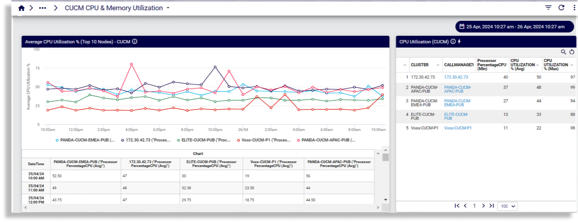Go to the previous table page
Image resolution: width=578 pixels, height=223 pixels.
465,206
